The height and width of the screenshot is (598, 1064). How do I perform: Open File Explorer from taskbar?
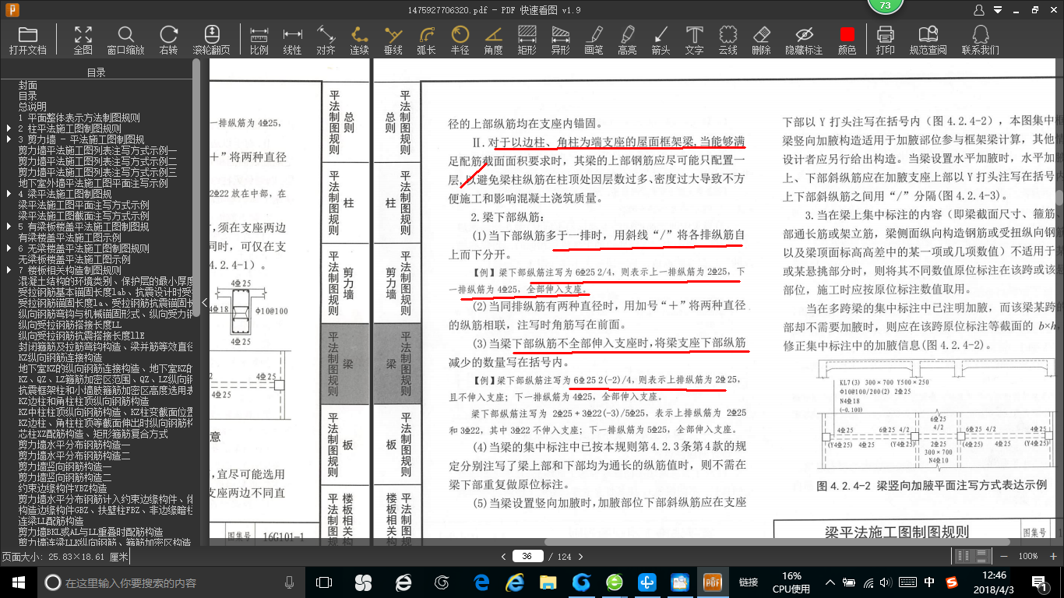click(x=548, y=582)
